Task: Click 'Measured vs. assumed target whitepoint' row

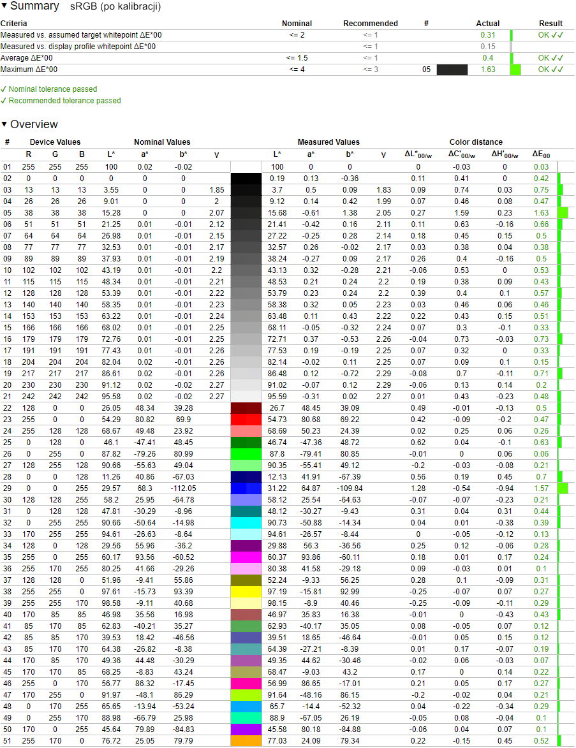Action: click(287, 35)
